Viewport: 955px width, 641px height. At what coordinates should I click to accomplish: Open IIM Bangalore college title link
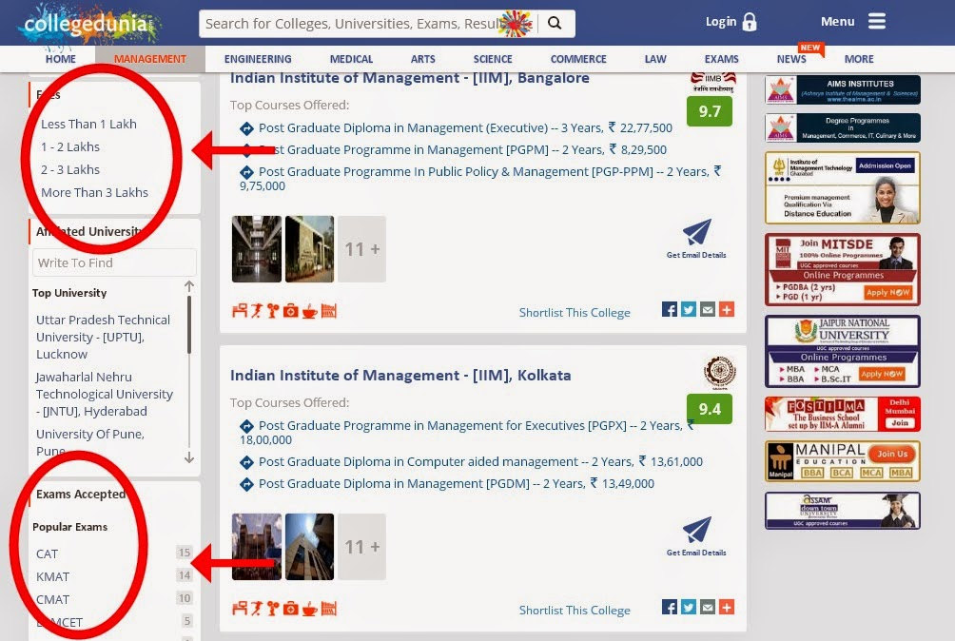point(410,78)
